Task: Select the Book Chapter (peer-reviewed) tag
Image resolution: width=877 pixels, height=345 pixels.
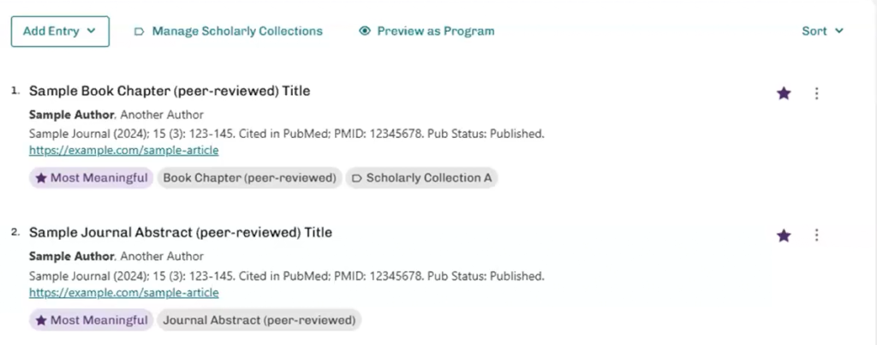Action: [x=249, y=178]
